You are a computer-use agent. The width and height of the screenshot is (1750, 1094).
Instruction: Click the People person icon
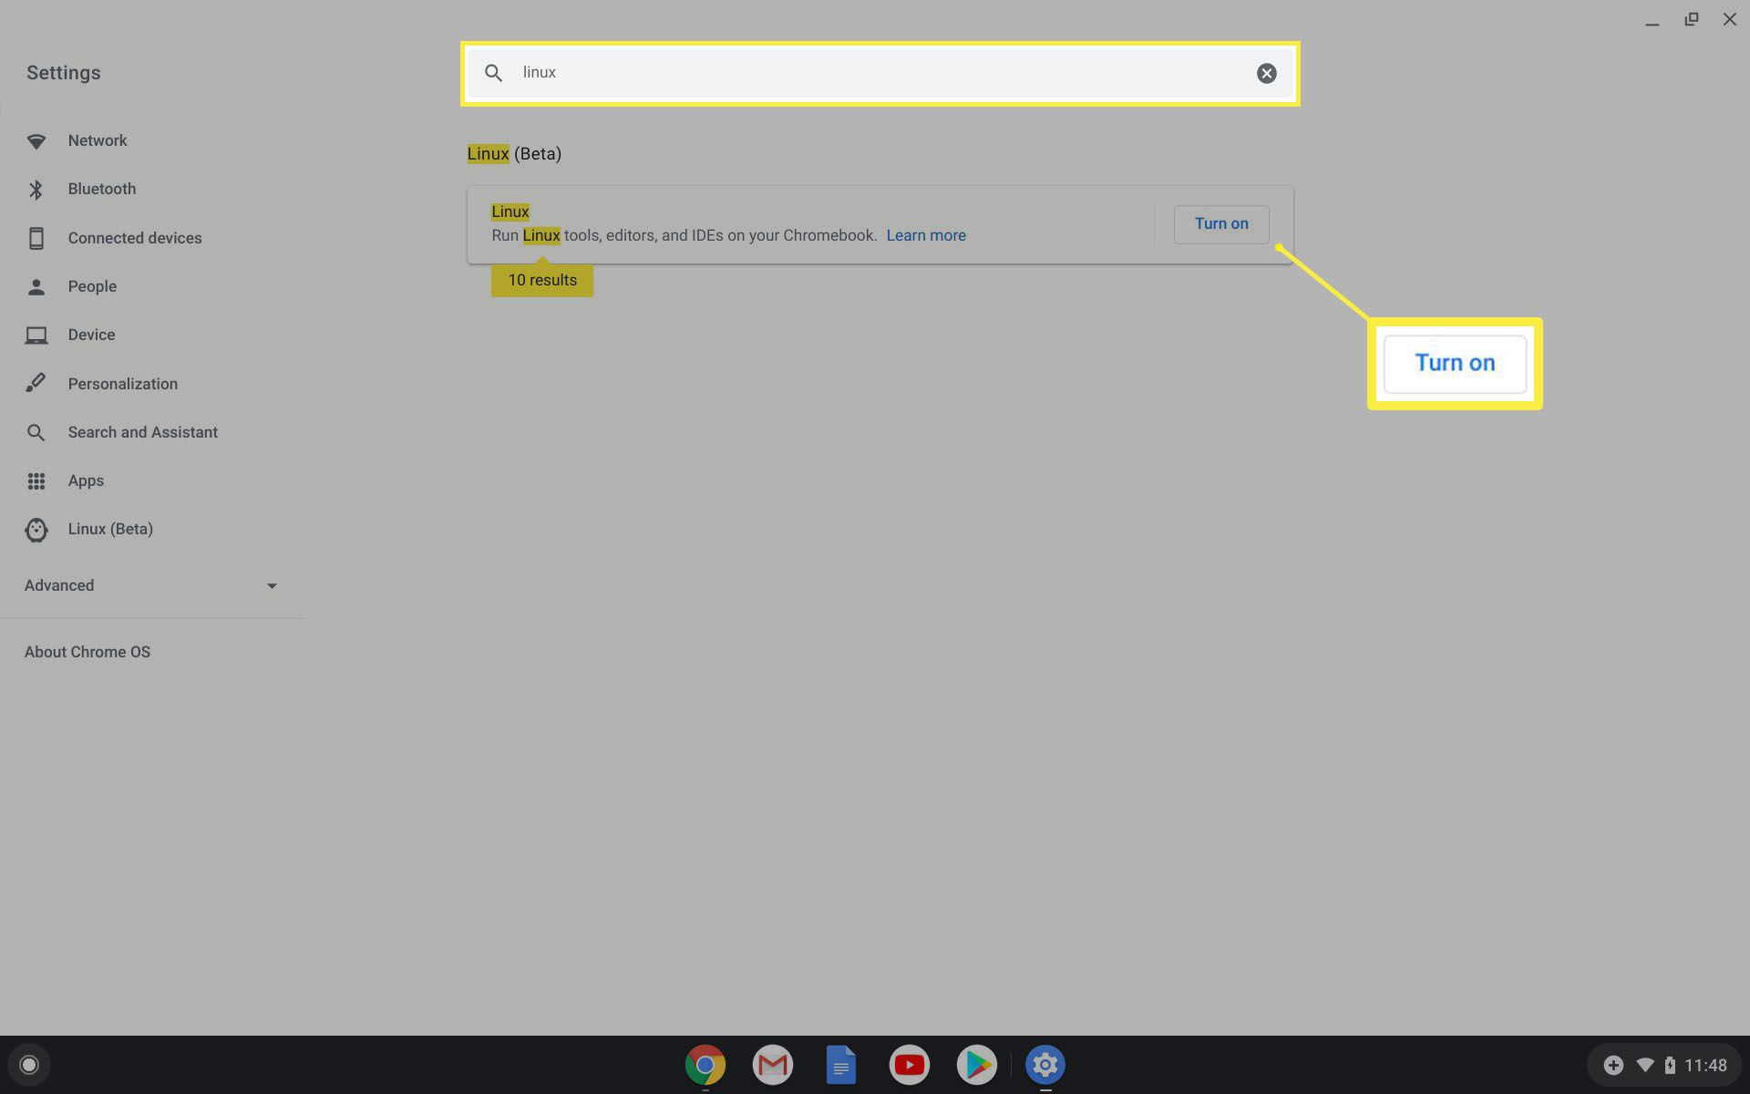pyautogui.click(x=36, y=287)
